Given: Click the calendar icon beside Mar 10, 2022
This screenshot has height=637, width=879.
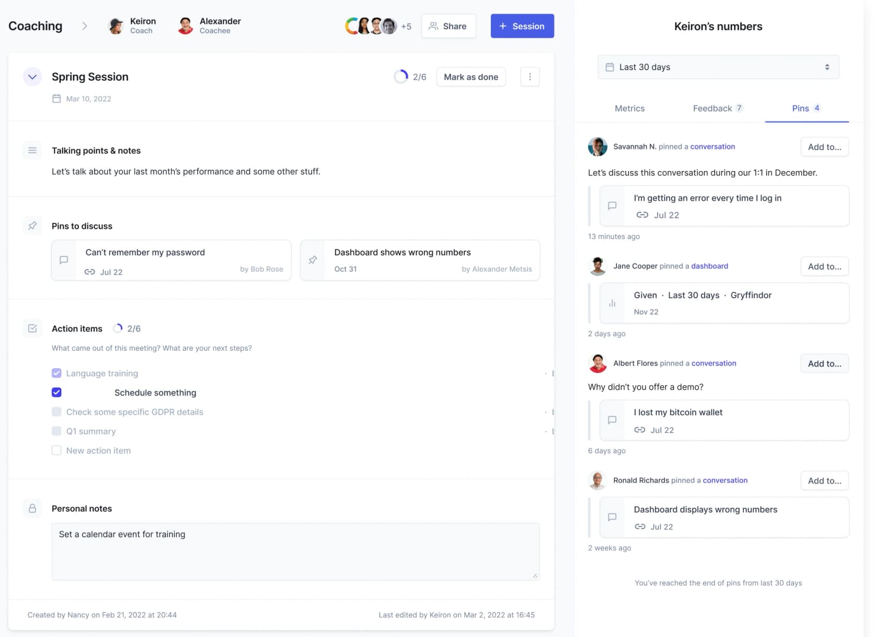Looking at the screenshot, I should point(57,98).
